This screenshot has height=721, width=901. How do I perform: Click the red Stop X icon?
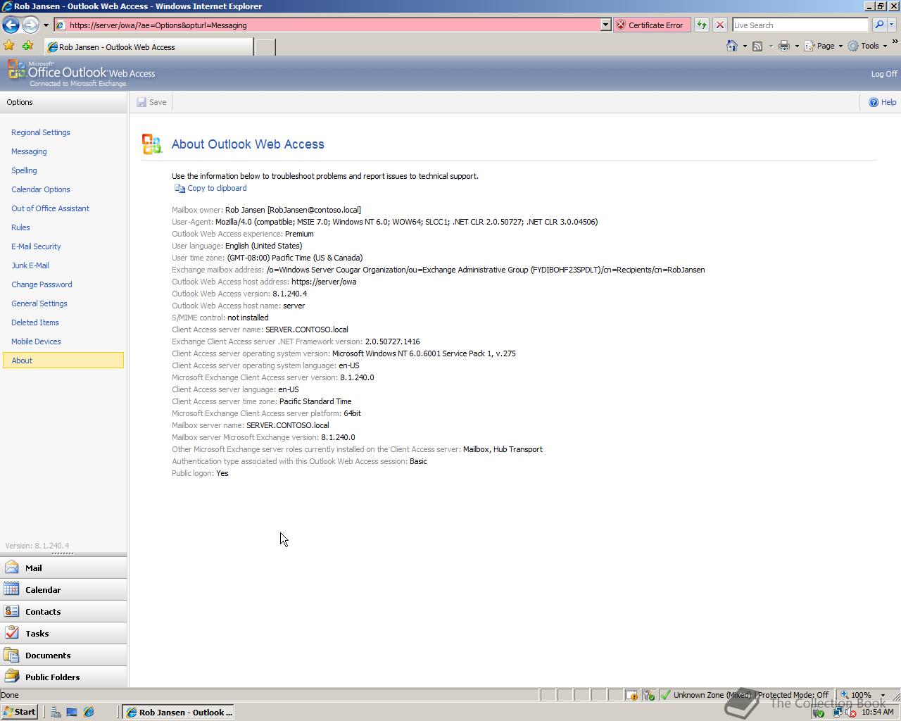pos(720,25)
